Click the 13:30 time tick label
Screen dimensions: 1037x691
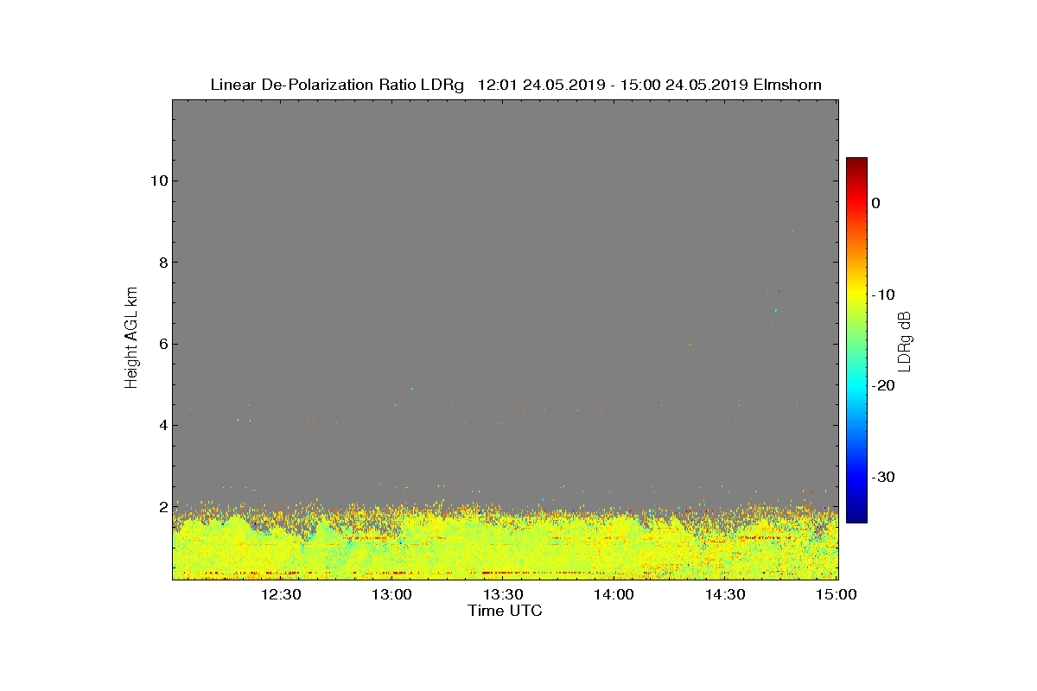[503, 595]
